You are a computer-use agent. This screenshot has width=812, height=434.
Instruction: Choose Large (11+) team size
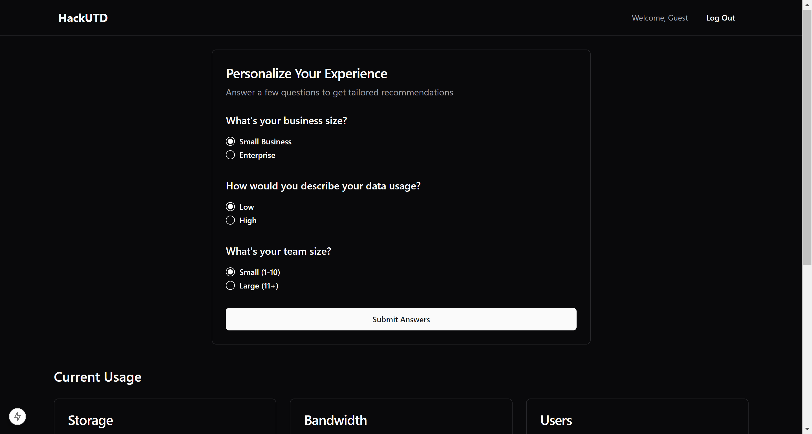click(230, 285)
